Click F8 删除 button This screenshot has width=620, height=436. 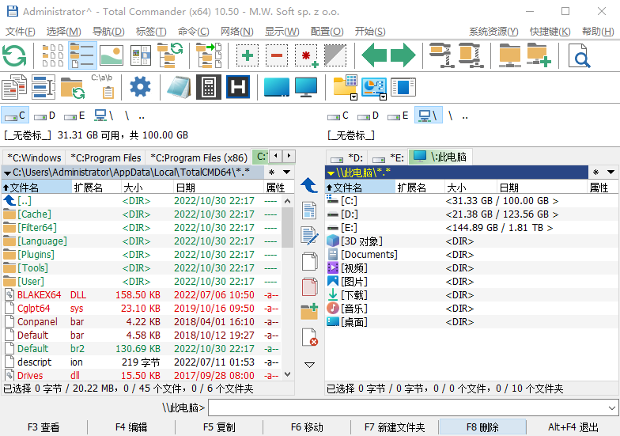[482, 427]
